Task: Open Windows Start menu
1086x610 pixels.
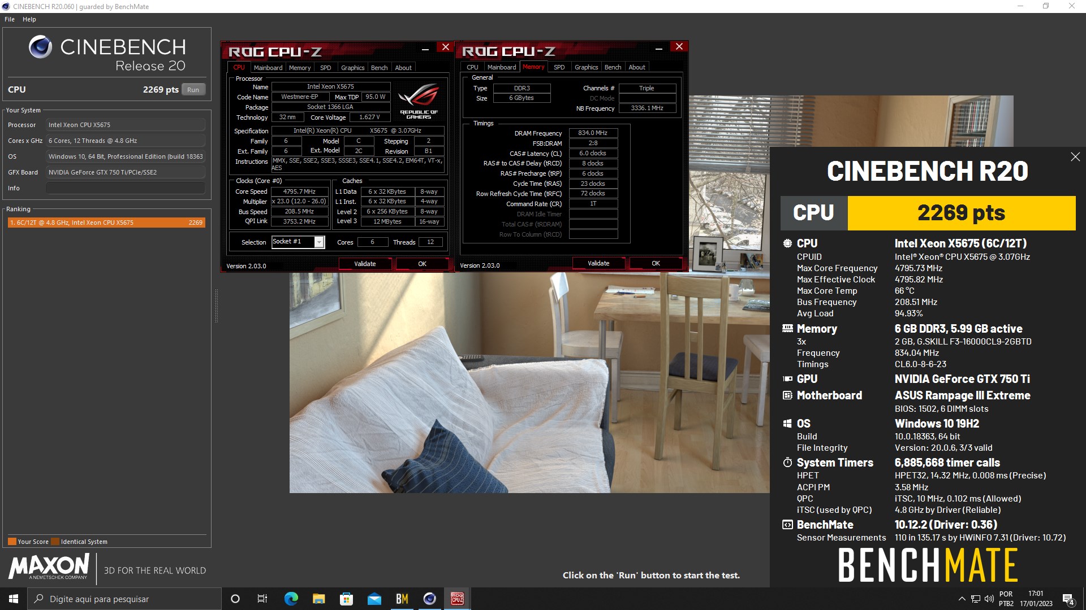Action: tap(14, 599)
